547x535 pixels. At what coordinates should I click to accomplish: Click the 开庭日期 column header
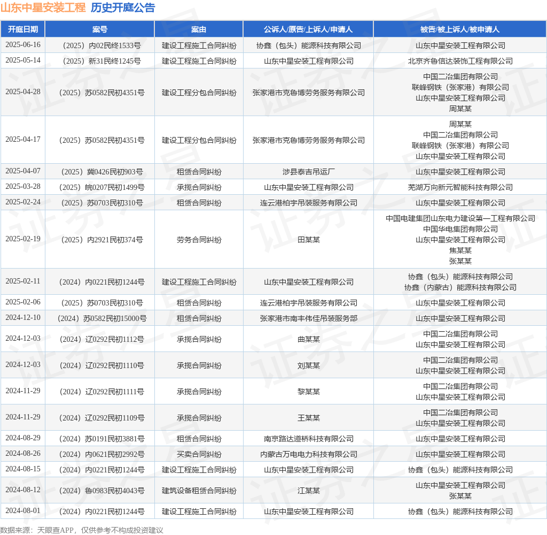[x=23, y=29]
